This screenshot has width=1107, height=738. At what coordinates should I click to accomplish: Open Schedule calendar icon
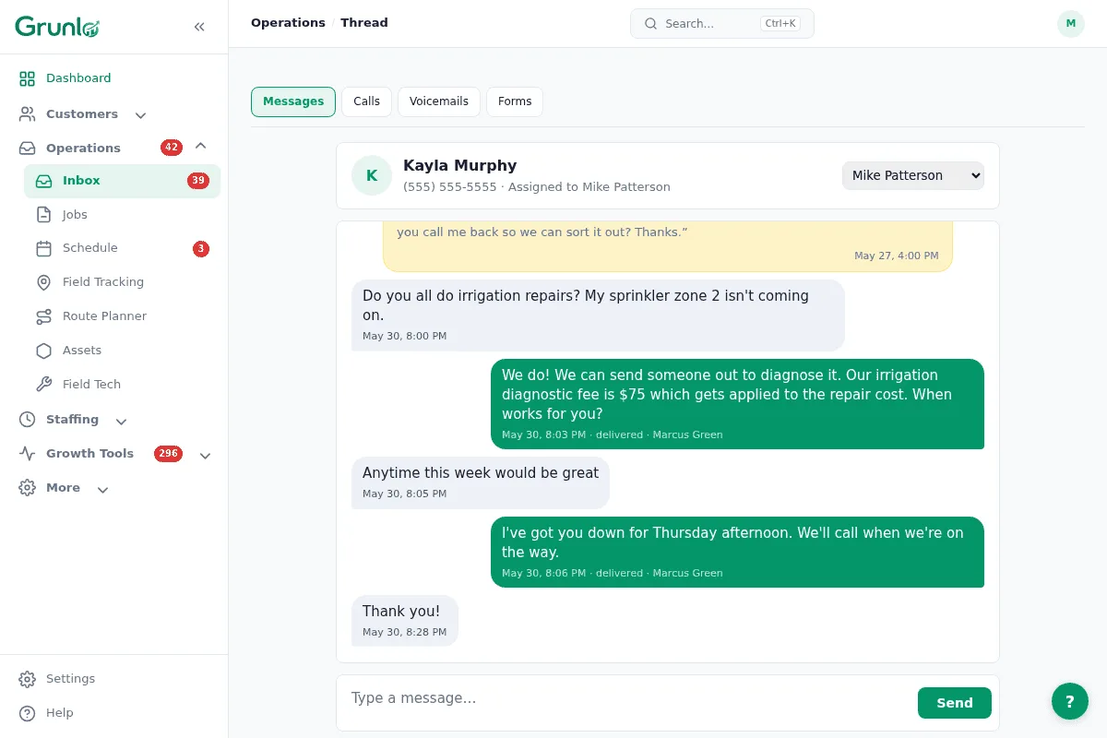click(43, 248)
